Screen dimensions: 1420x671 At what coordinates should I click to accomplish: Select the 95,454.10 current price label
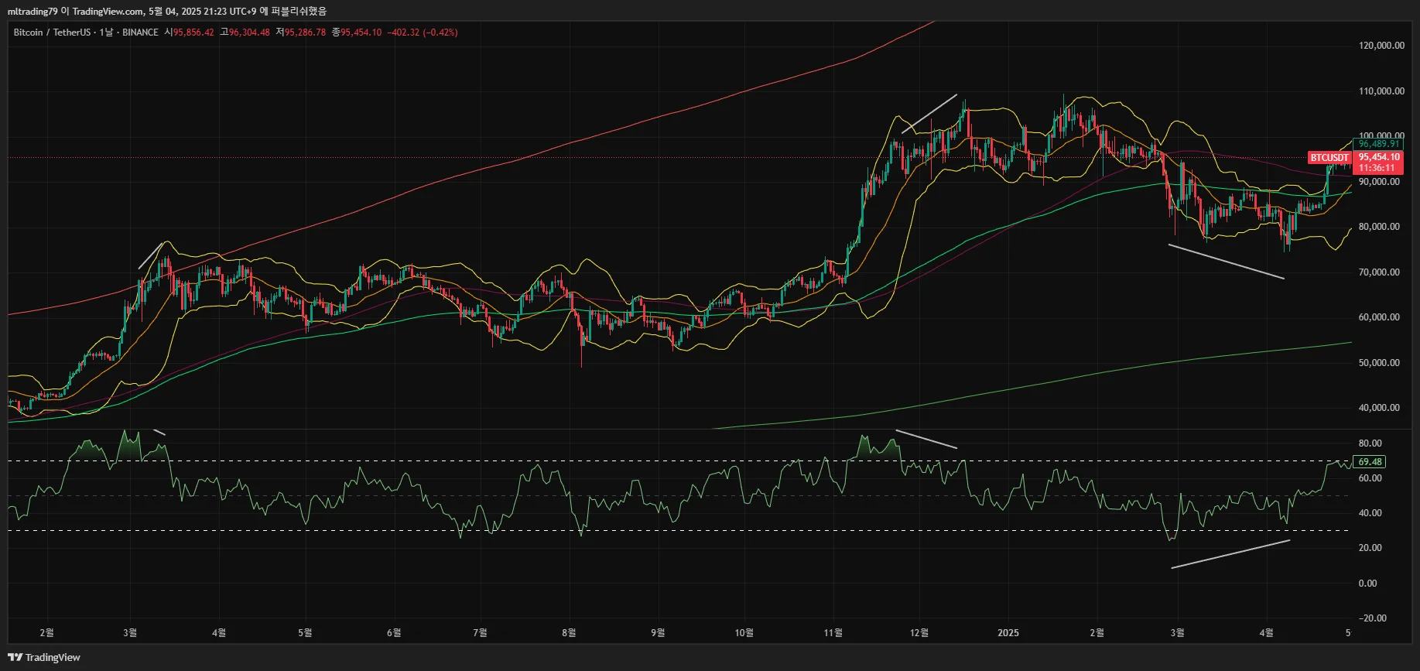[x=1379, y=157]
